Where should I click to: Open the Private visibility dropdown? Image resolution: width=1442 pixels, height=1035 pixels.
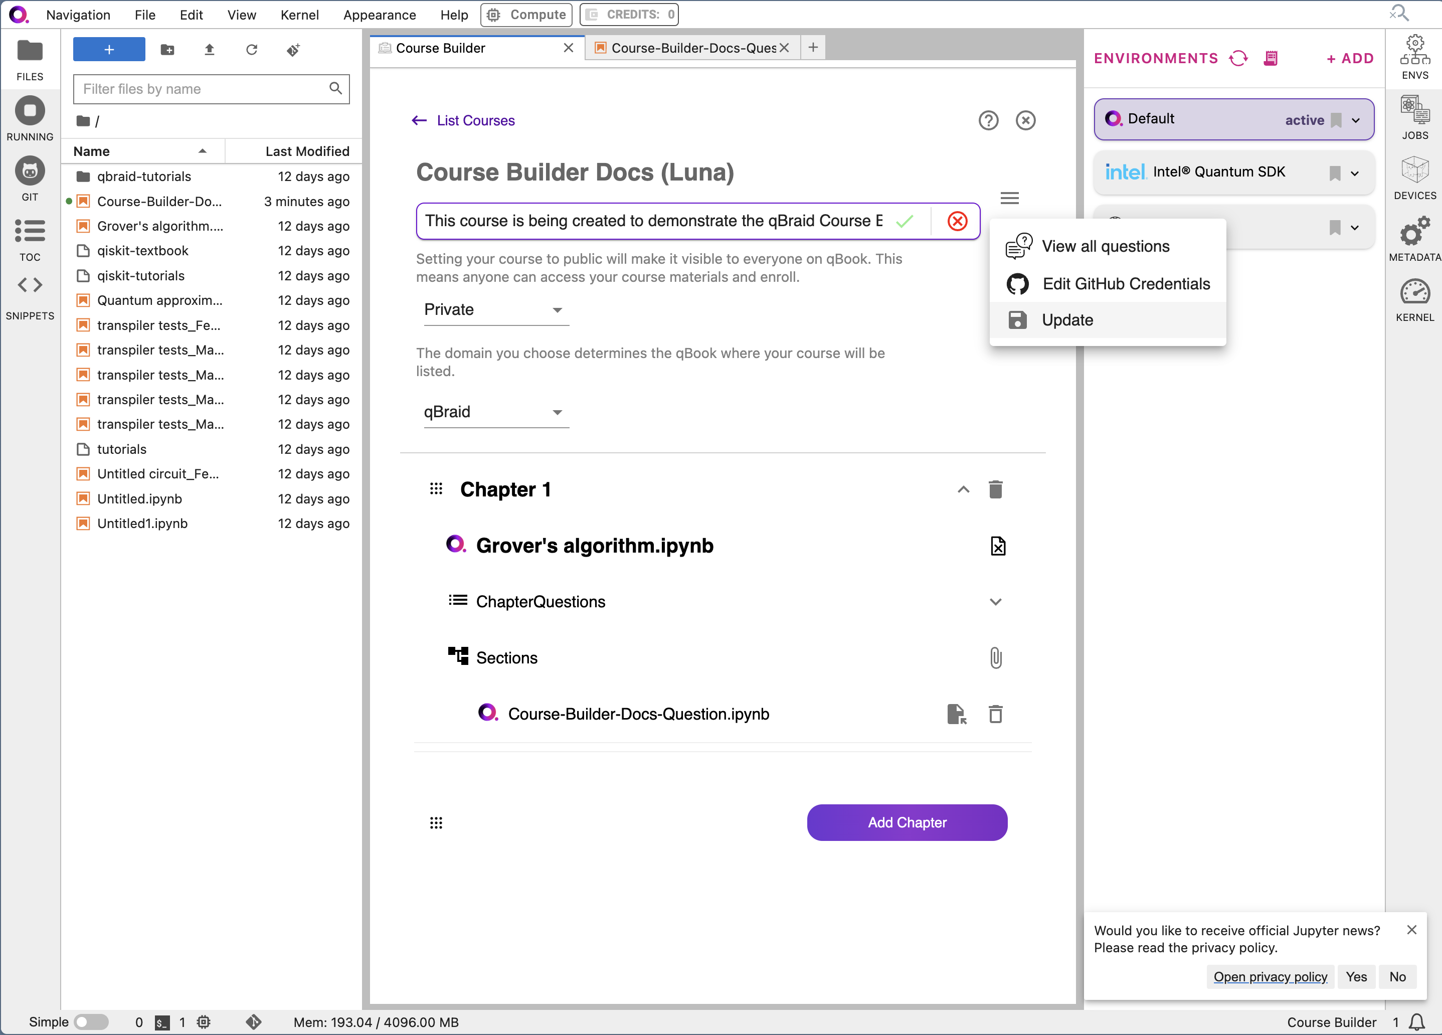(x=496, y=309)
